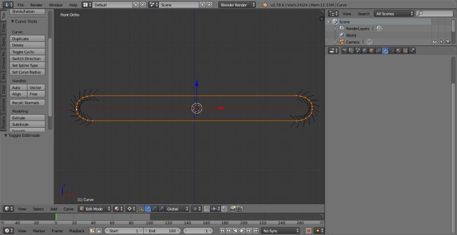Viewport: 457px width, 235px height.
Task: Open the Edit Mode dropdown
Action: pyautogui.click(x=94, y=209)
